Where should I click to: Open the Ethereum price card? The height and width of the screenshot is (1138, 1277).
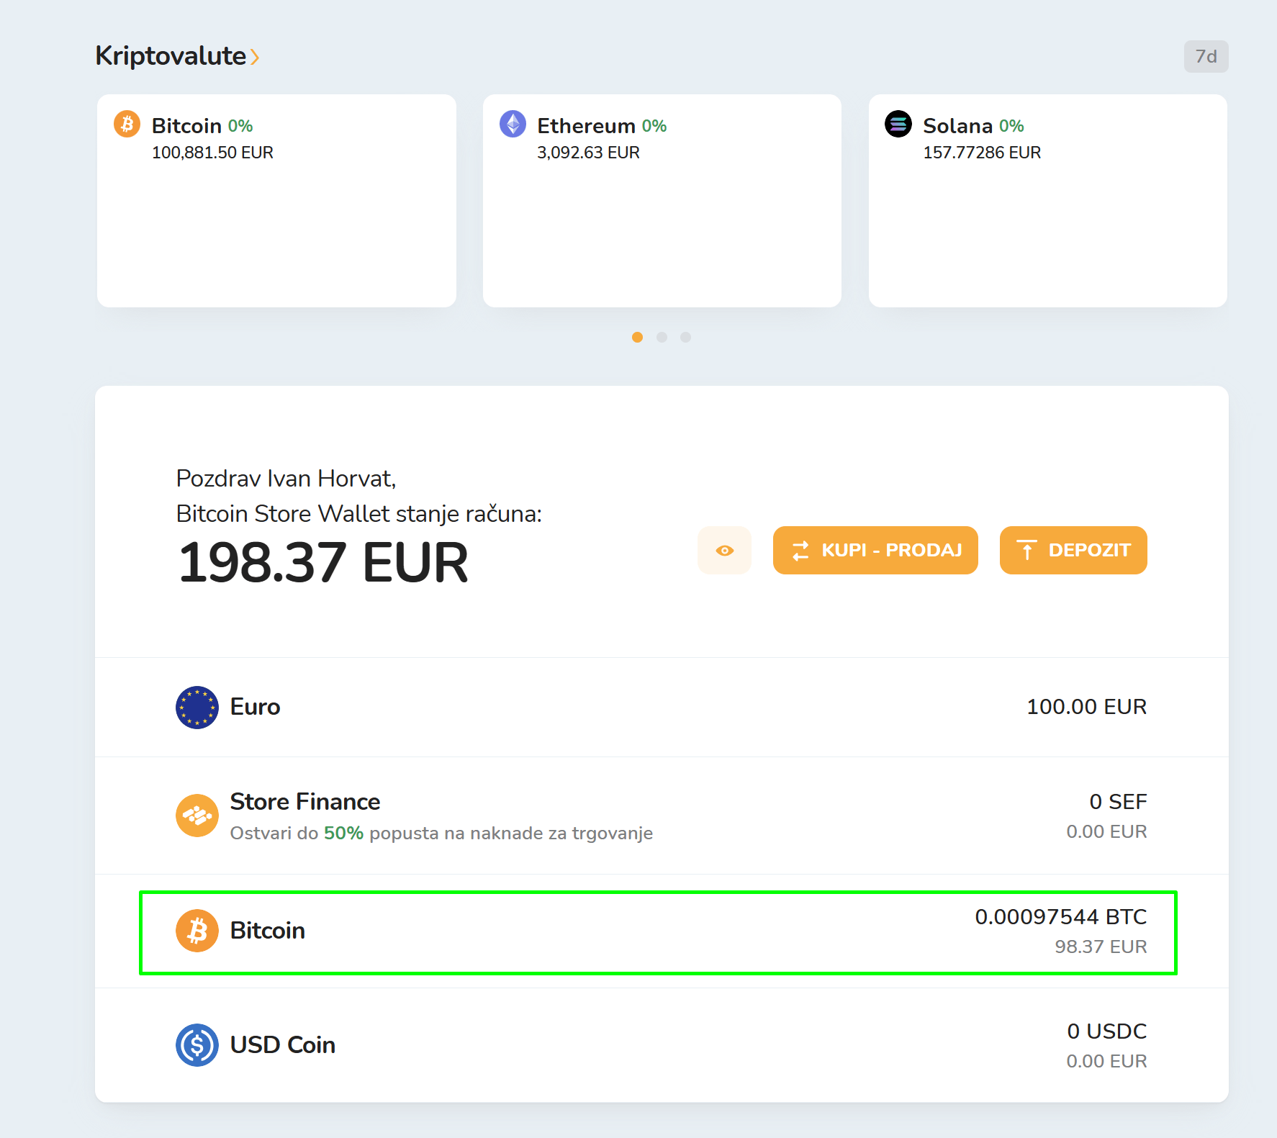[x=662, y=201]
